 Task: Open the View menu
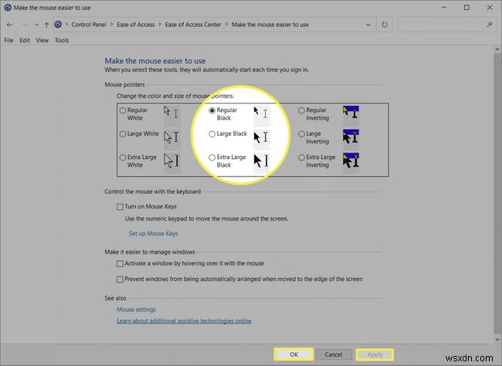click(x=42, y=40)
